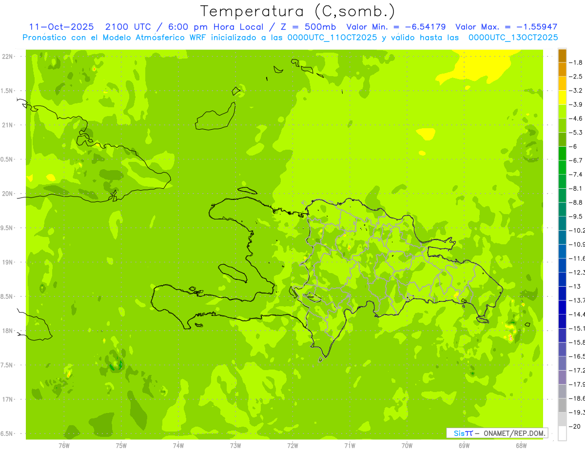The height and width of the screenshot is (452, 585).
Task: Click the '73W' longitude label
Action: 235,445
